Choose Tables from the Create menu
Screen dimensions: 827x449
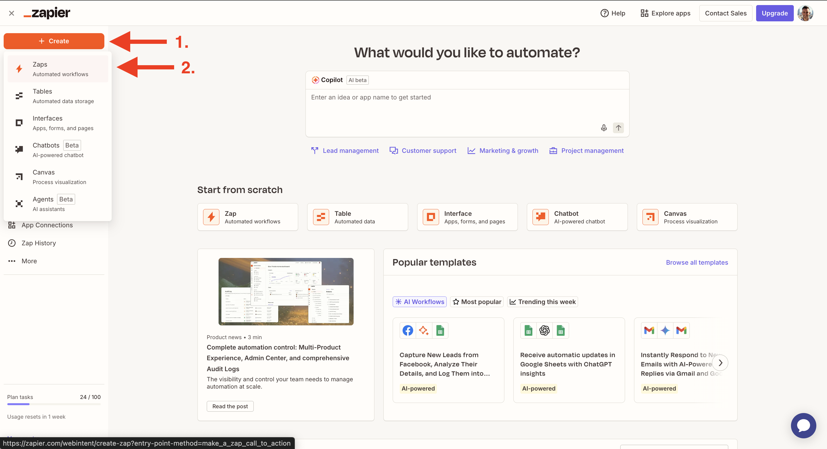tap(58, 96)
